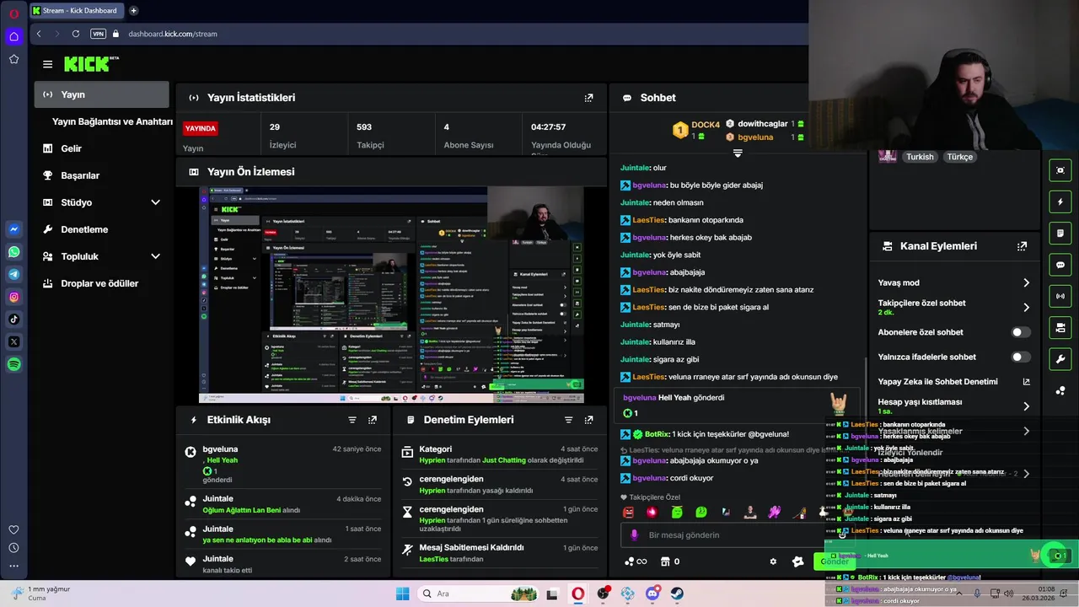Click the Turkish tag chip
1079x607 pixels.
point(920,157)
